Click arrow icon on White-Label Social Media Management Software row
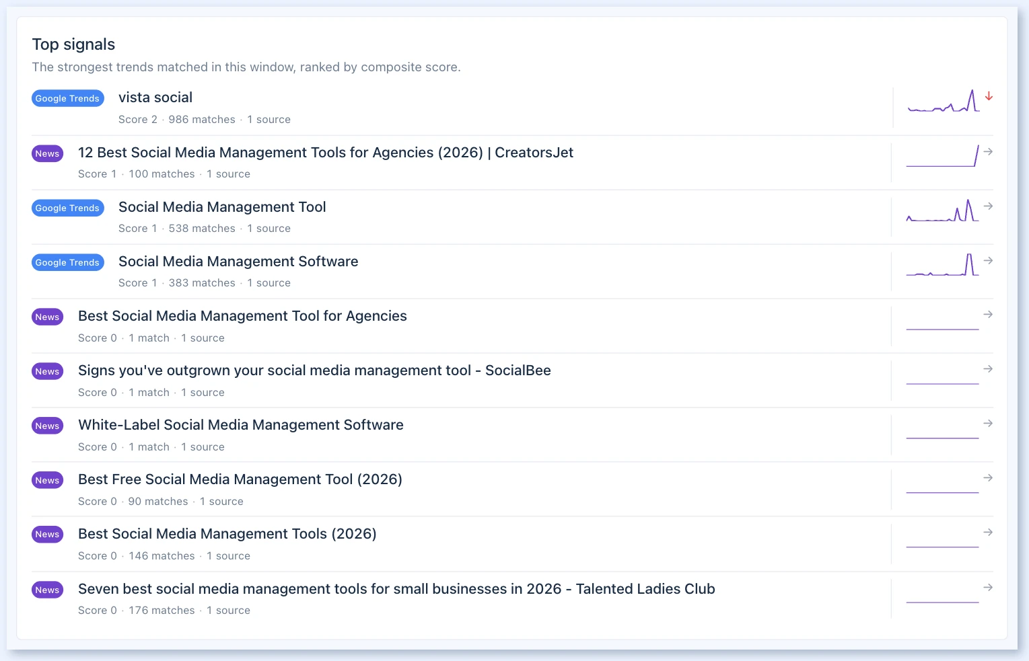 (988, 424)
